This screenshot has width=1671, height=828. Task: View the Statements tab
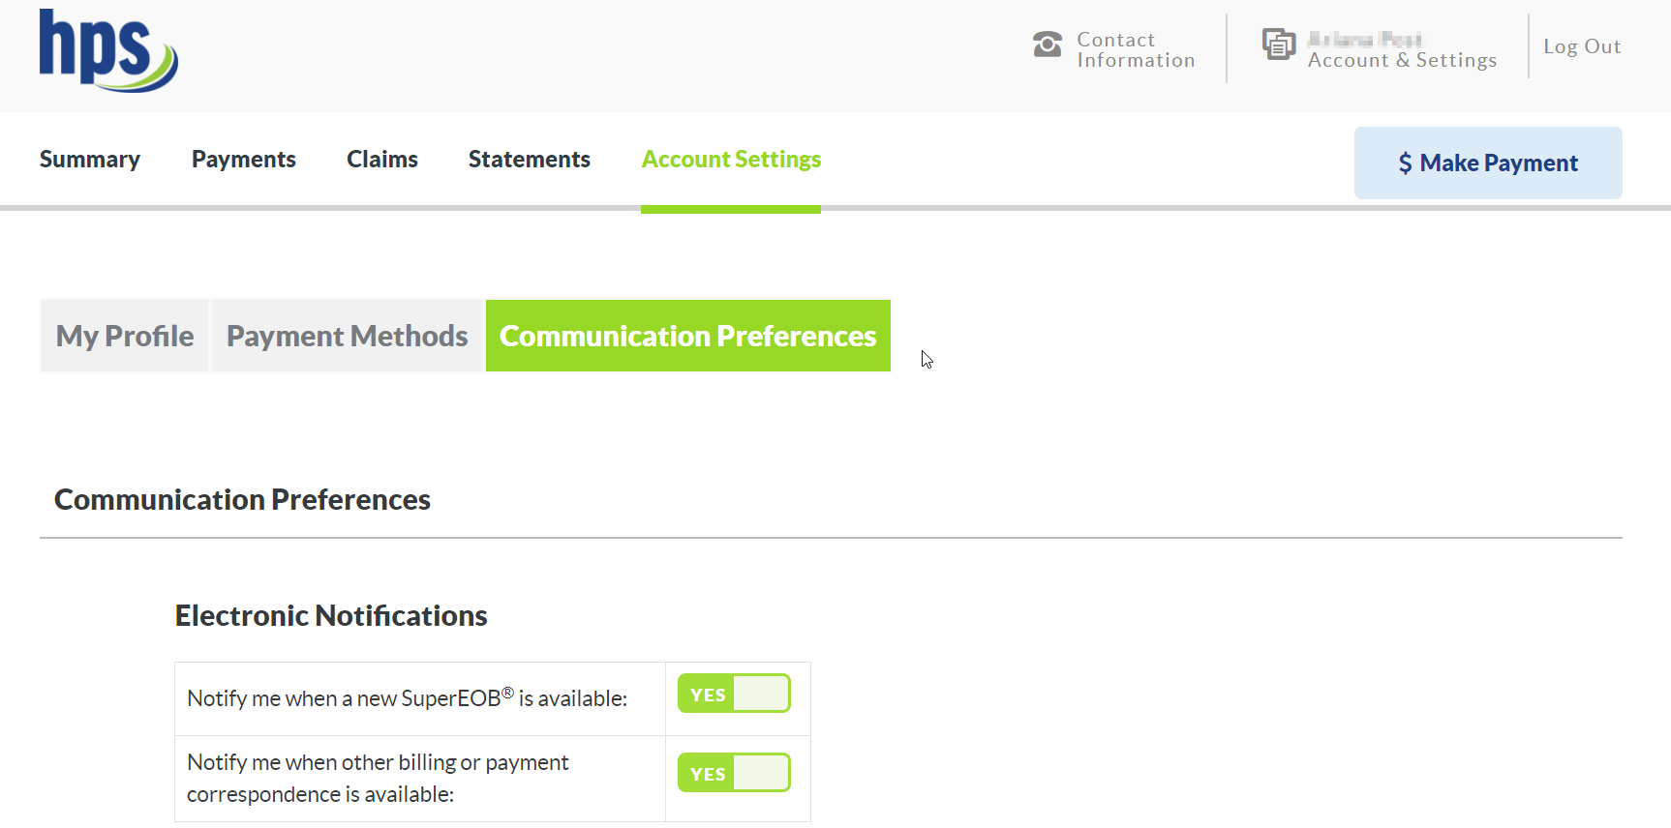[530, 160]
